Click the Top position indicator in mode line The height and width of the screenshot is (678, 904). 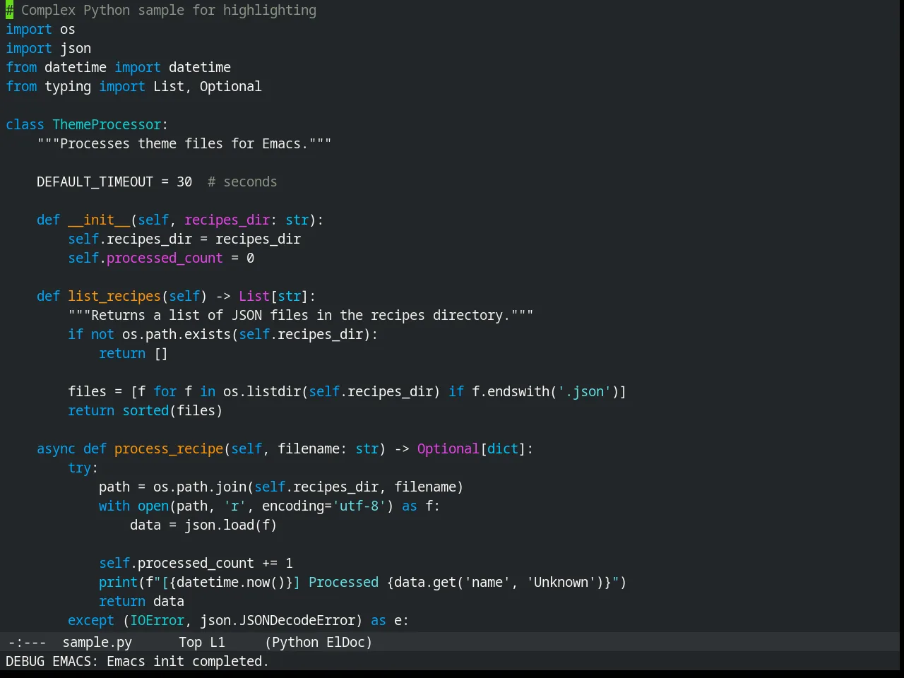click(190, 642)
